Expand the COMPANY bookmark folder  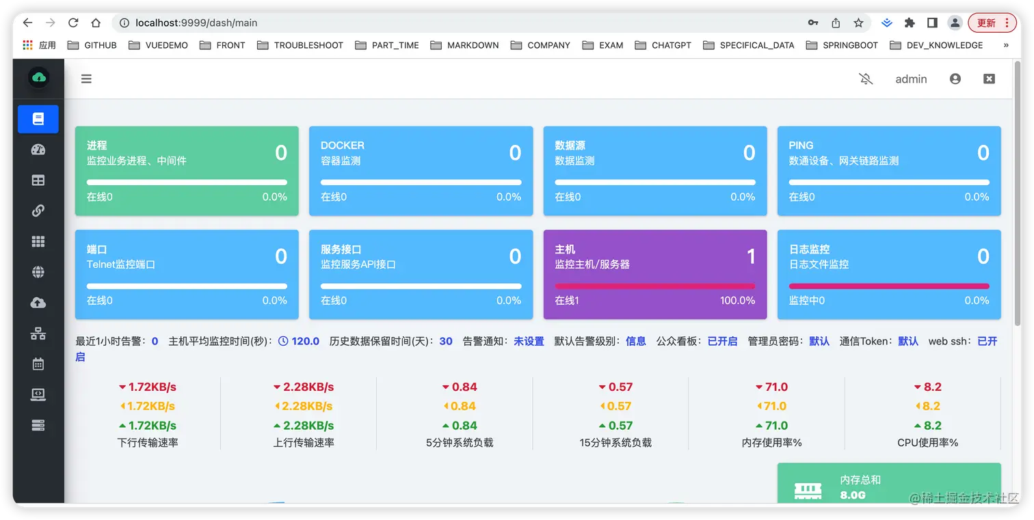540,45
